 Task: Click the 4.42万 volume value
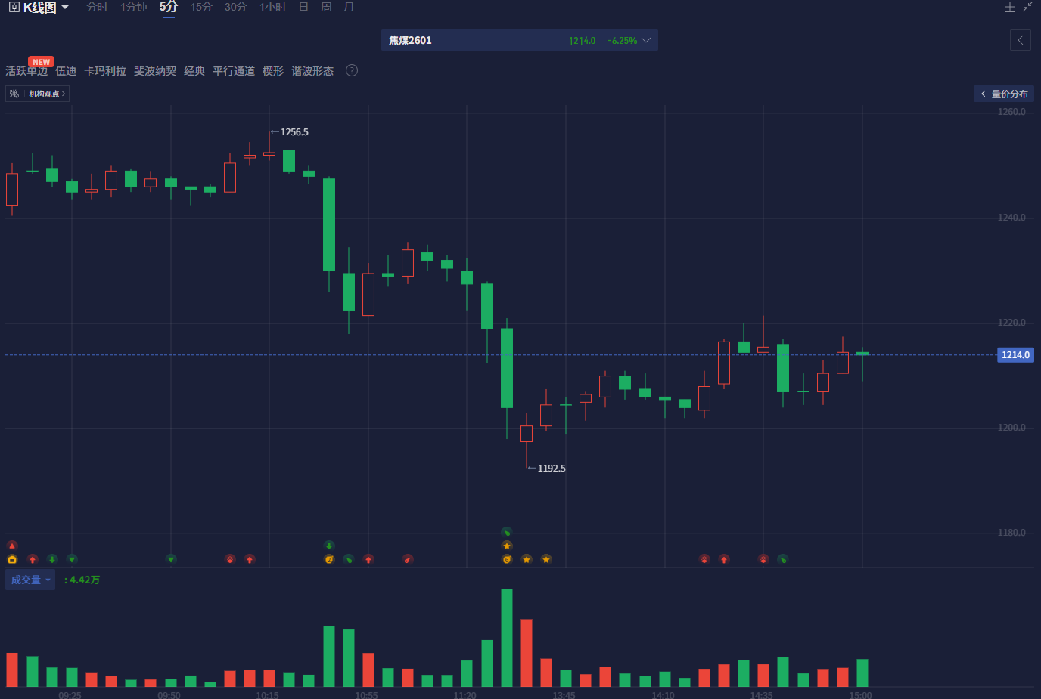pyautogui.click(x=84, y=580)
